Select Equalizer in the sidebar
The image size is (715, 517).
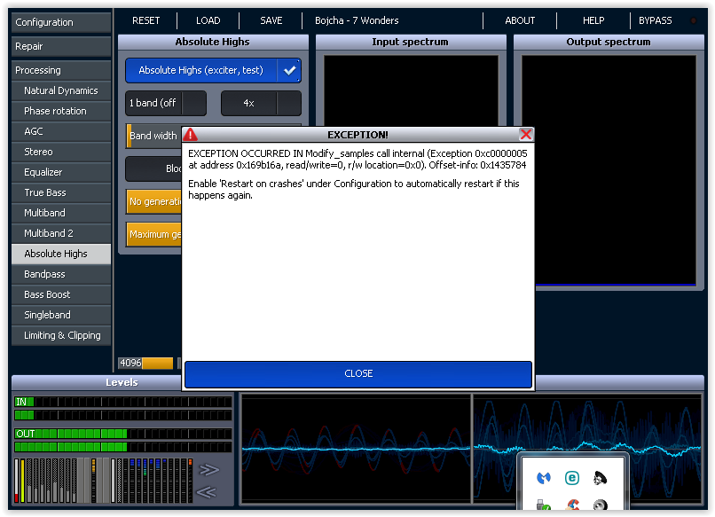61,172
